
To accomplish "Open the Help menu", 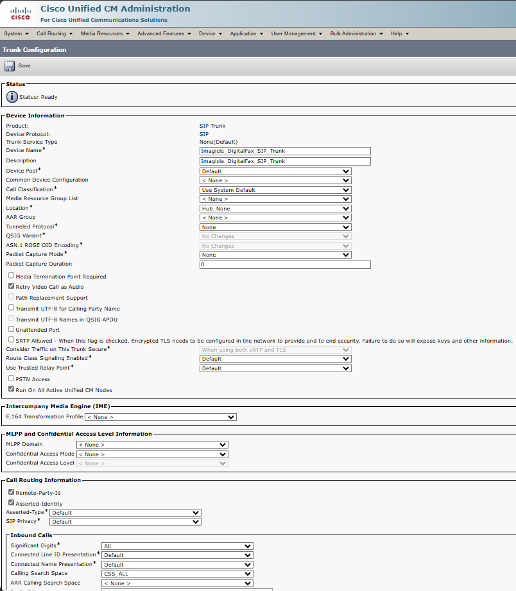I will 399,33.
